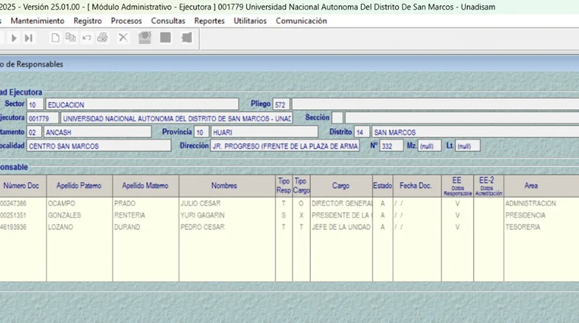
Task: Click the Tipo Cargo column header
Action: click(x=301, y=185)
